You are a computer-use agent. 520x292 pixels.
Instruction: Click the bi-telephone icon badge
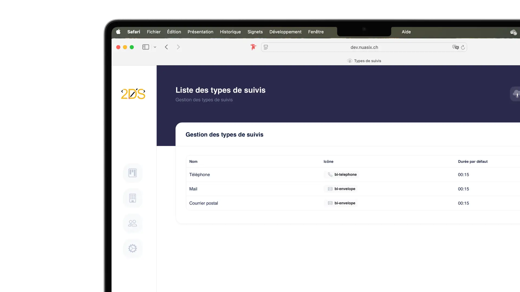(x=342, y=174)
